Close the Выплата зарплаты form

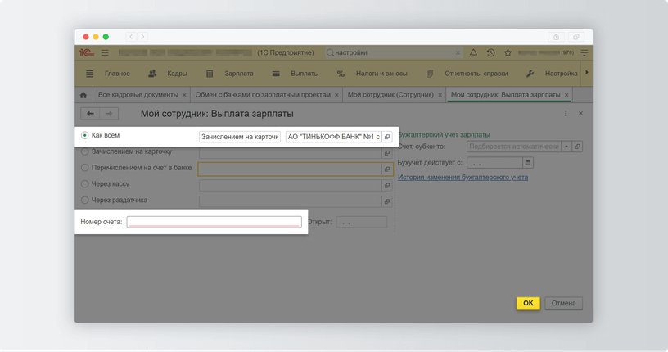[580, 113]
